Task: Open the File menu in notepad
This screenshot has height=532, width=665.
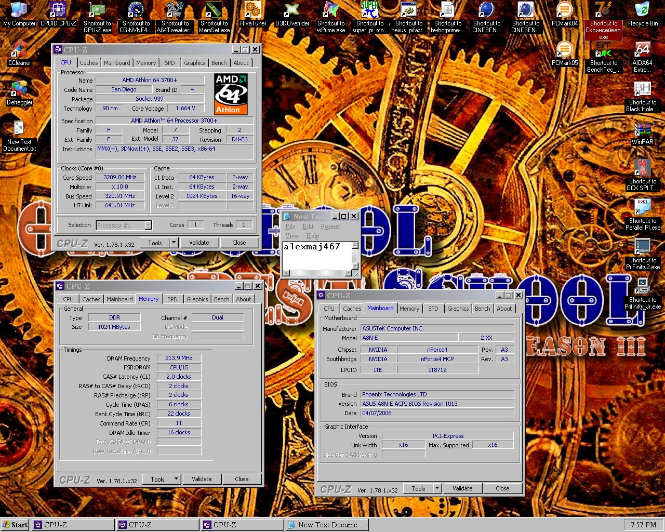Action: (x=290, y=227)
